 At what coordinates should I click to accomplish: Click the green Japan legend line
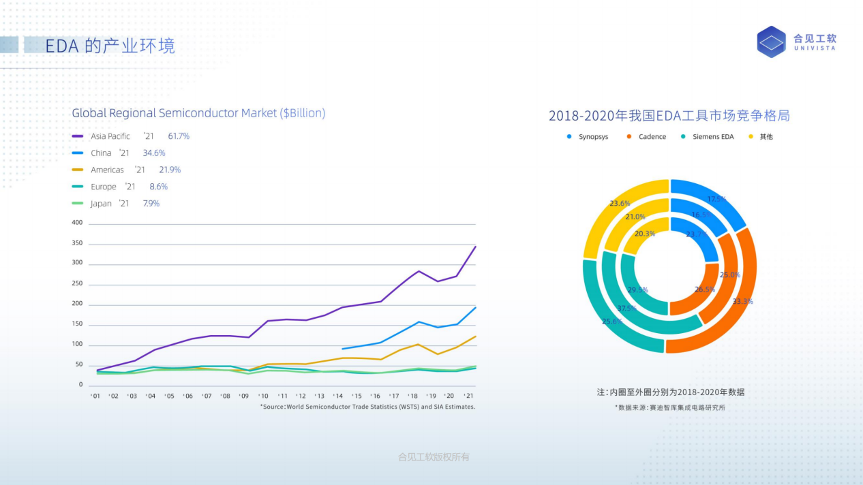pos(78,203)
